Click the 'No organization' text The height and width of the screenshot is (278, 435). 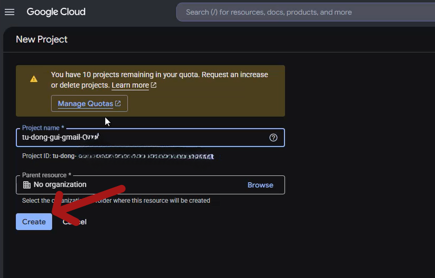pos(60,184)
